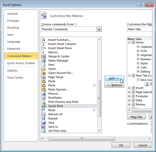Click the Repeat icon
Image resolution: width=156 pixels, height=152 pixels.
point(44,118)
